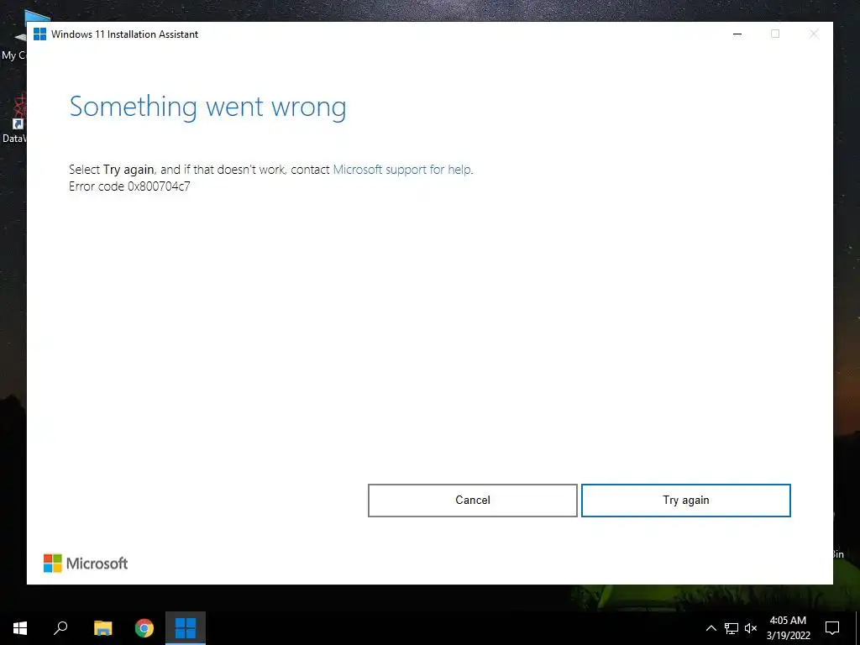The width and height of the screenshot is (860, 645).
Task: Cancel the Windows 11 installation
Action: click(x=472, y=501)
